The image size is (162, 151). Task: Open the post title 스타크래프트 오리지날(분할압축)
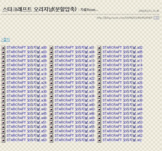pos(39,9)
